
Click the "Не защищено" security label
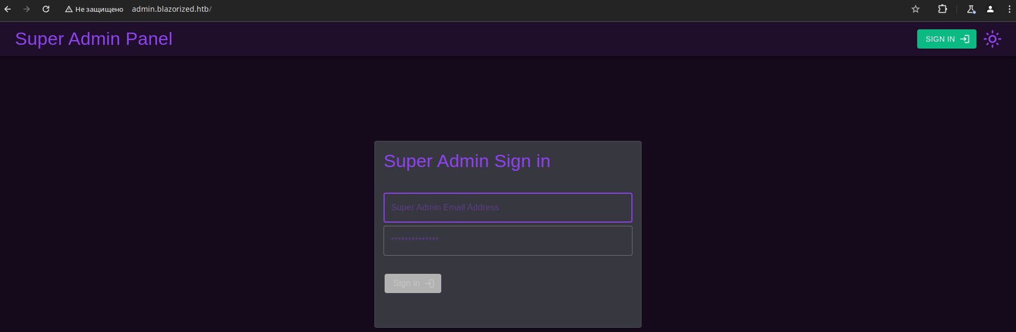99,9
